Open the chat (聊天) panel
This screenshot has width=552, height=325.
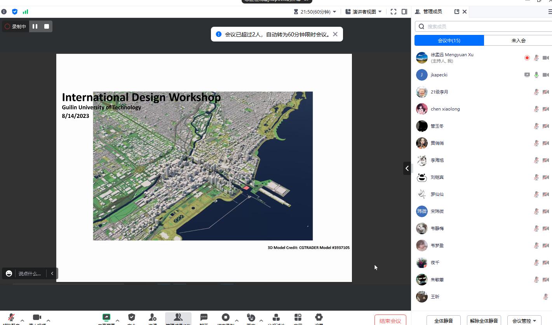tap(204, 318)
